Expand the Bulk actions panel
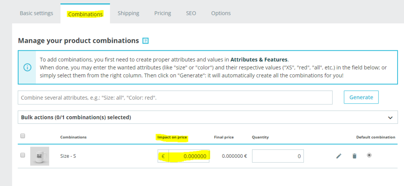 [202, 117]
